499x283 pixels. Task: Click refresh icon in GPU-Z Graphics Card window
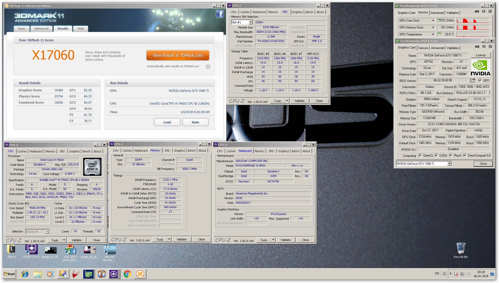[x=484, y=47]
